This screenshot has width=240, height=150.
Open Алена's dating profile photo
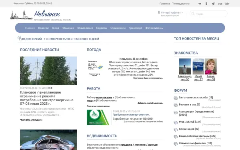[211, 66]
